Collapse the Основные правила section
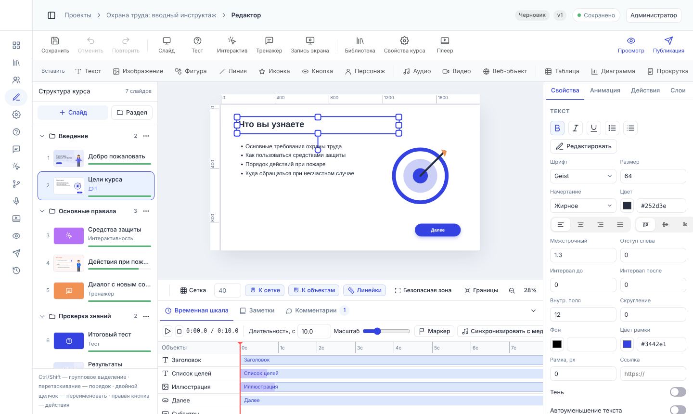 pos(42,211)
